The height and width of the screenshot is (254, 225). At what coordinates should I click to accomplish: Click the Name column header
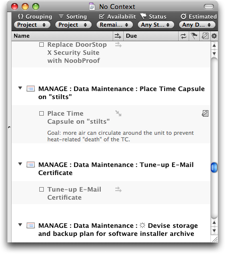point(62,36)
